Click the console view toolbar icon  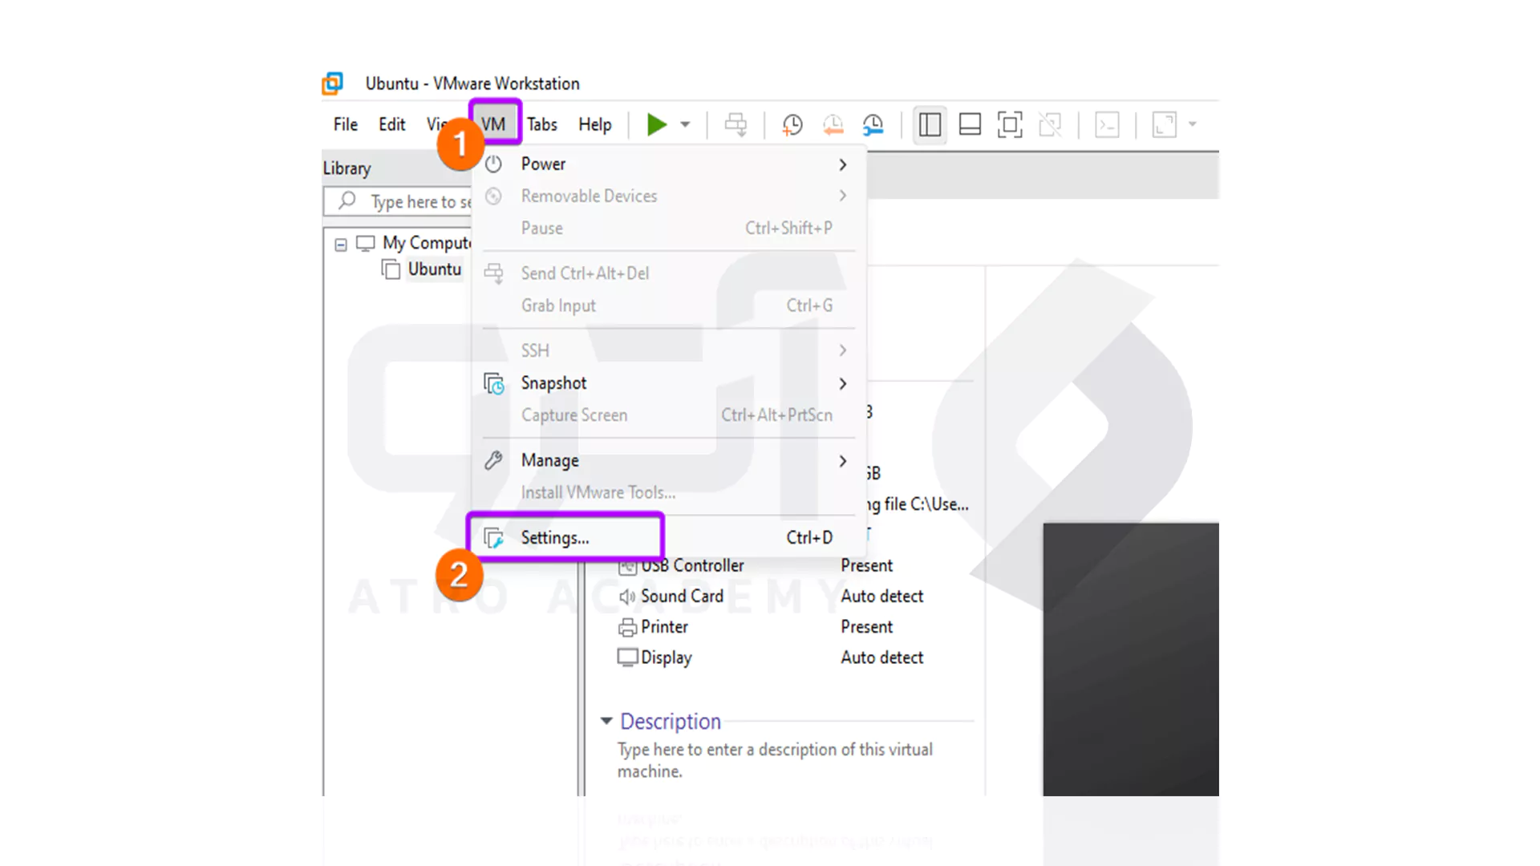pyautogui.click(x=1108, y=124)
